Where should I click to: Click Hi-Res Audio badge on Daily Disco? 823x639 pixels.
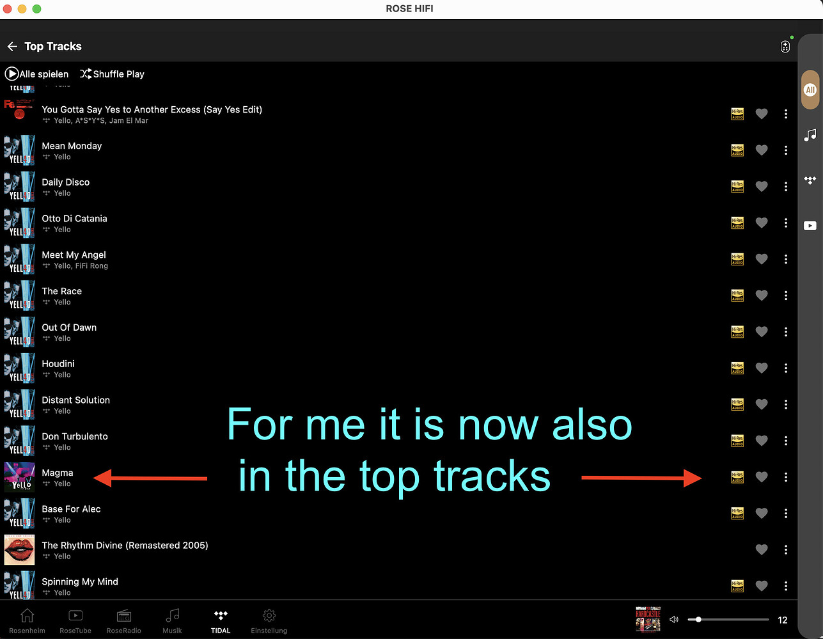pyautogui.click(x=737, y=187)
